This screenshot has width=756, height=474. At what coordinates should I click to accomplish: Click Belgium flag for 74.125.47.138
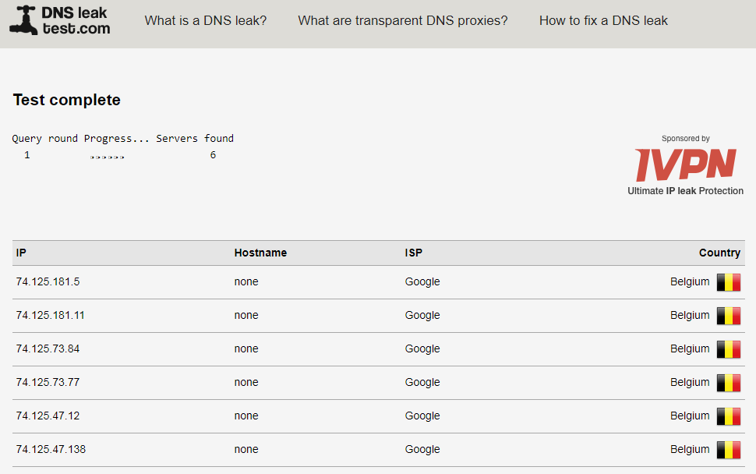point(729,450)
